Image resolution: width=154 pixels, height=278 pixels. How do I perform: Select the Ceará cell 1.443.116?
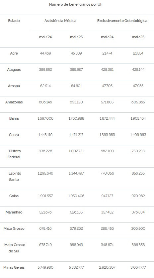tap(45, 135)
